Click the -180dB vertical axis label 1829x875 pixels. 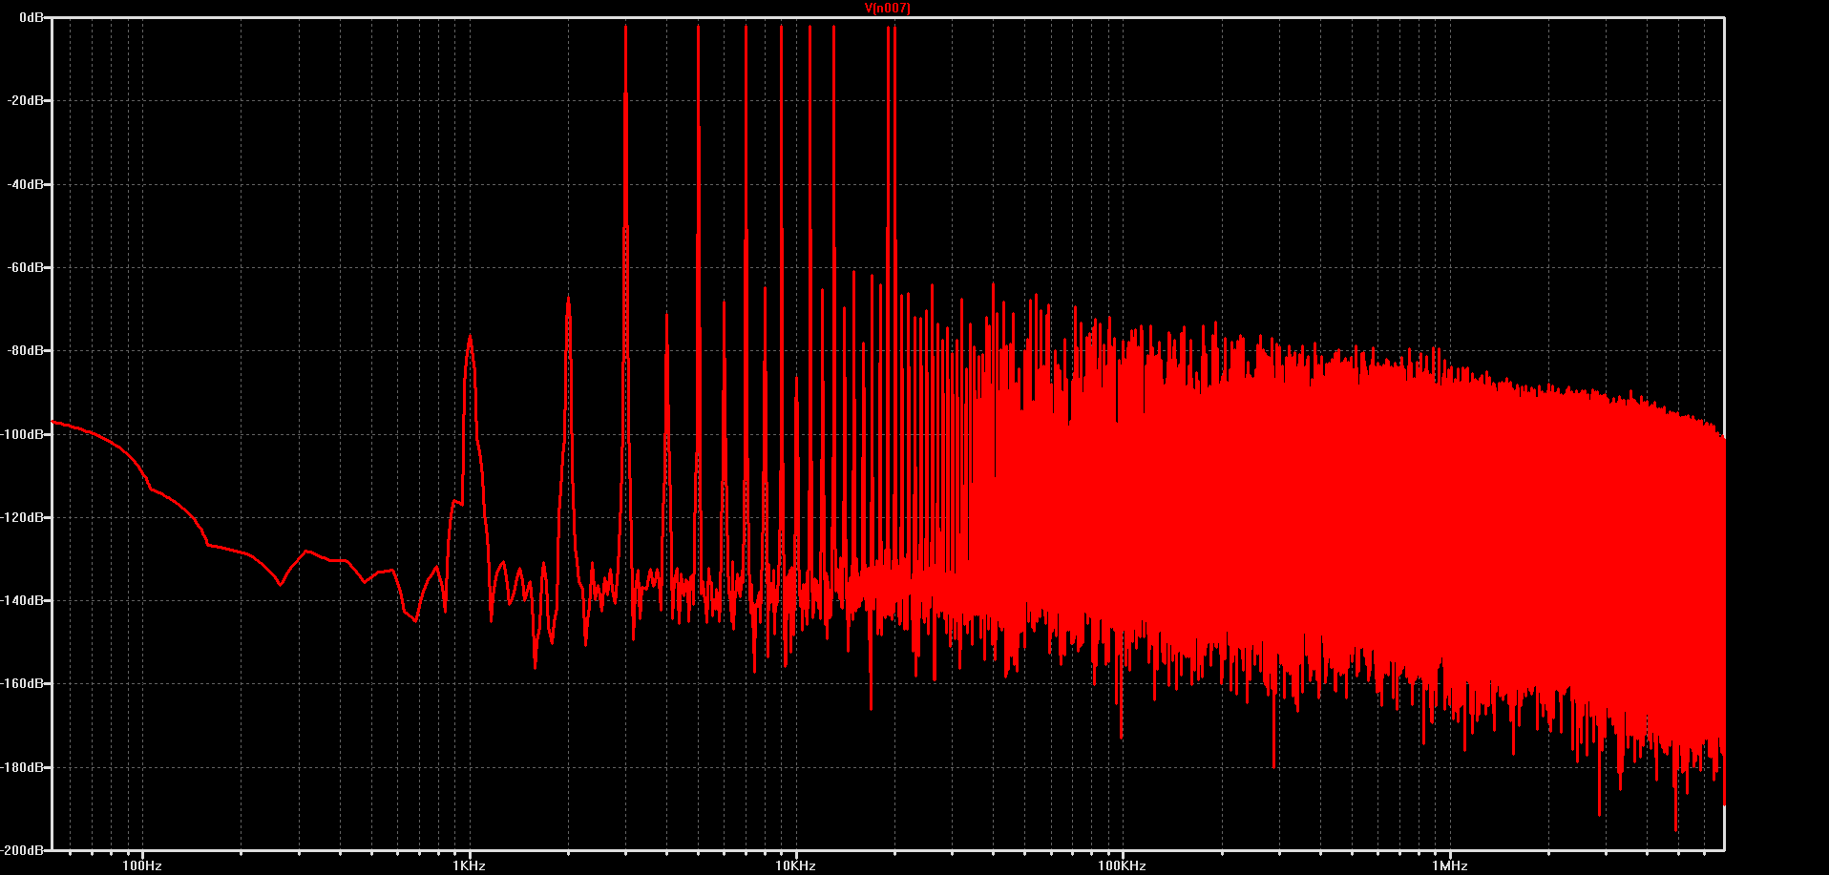point(24,767)
